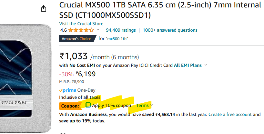Click the star rating icons
264x134 pixels.
(81, 30)
